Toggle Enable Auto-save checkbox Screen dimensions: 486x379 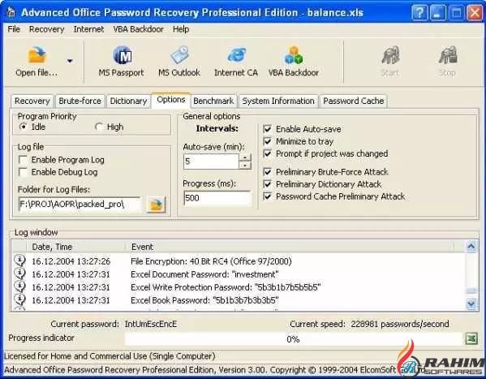click(x=267, y=129)
